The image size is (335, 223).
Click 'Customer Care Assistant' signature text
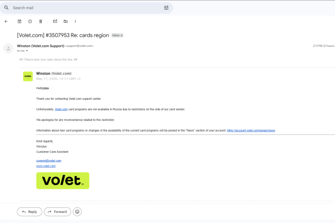52,152
